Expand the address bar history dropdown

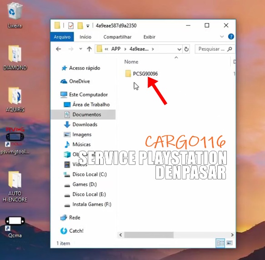[179, 49]
